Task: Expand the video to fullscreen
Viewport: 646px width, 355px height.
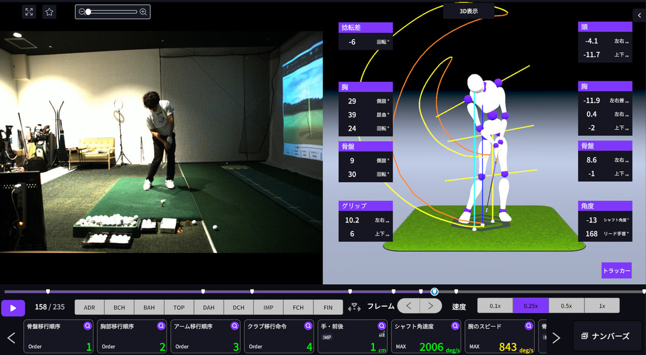Action: click(x=29, y=12)
